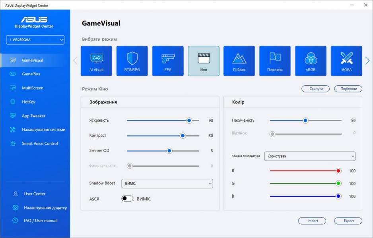Select the sRGB color mode tile
373x238 pixels.
pyautogui.click(x=311, y=61)
